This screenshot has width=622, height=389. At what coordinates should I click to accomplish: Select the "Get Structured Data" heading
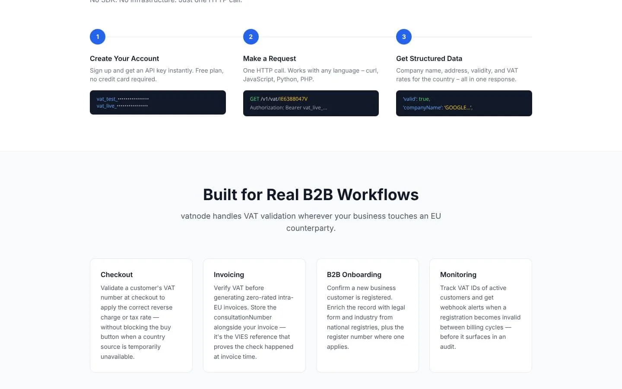[429, 58]
